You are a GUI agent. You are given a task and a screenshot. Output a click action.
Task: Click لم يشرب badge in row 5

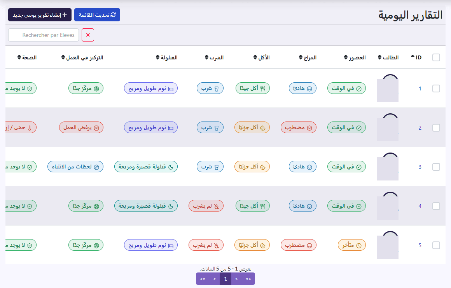pyautogui.click(x=206, y=245)
